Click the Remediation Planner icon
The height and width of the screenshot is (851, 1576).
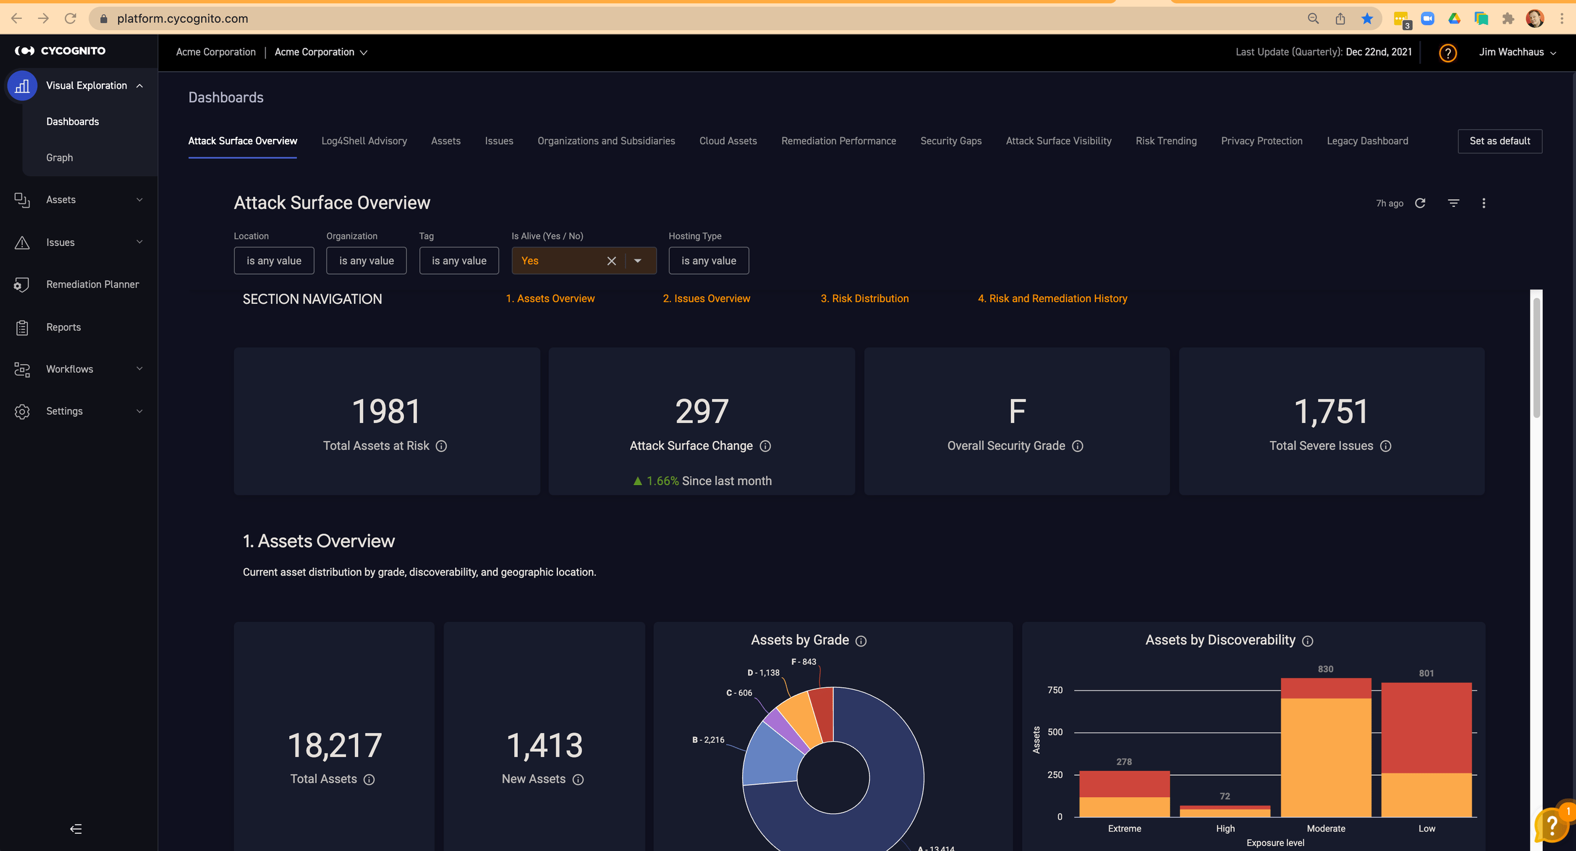[22, 285]
